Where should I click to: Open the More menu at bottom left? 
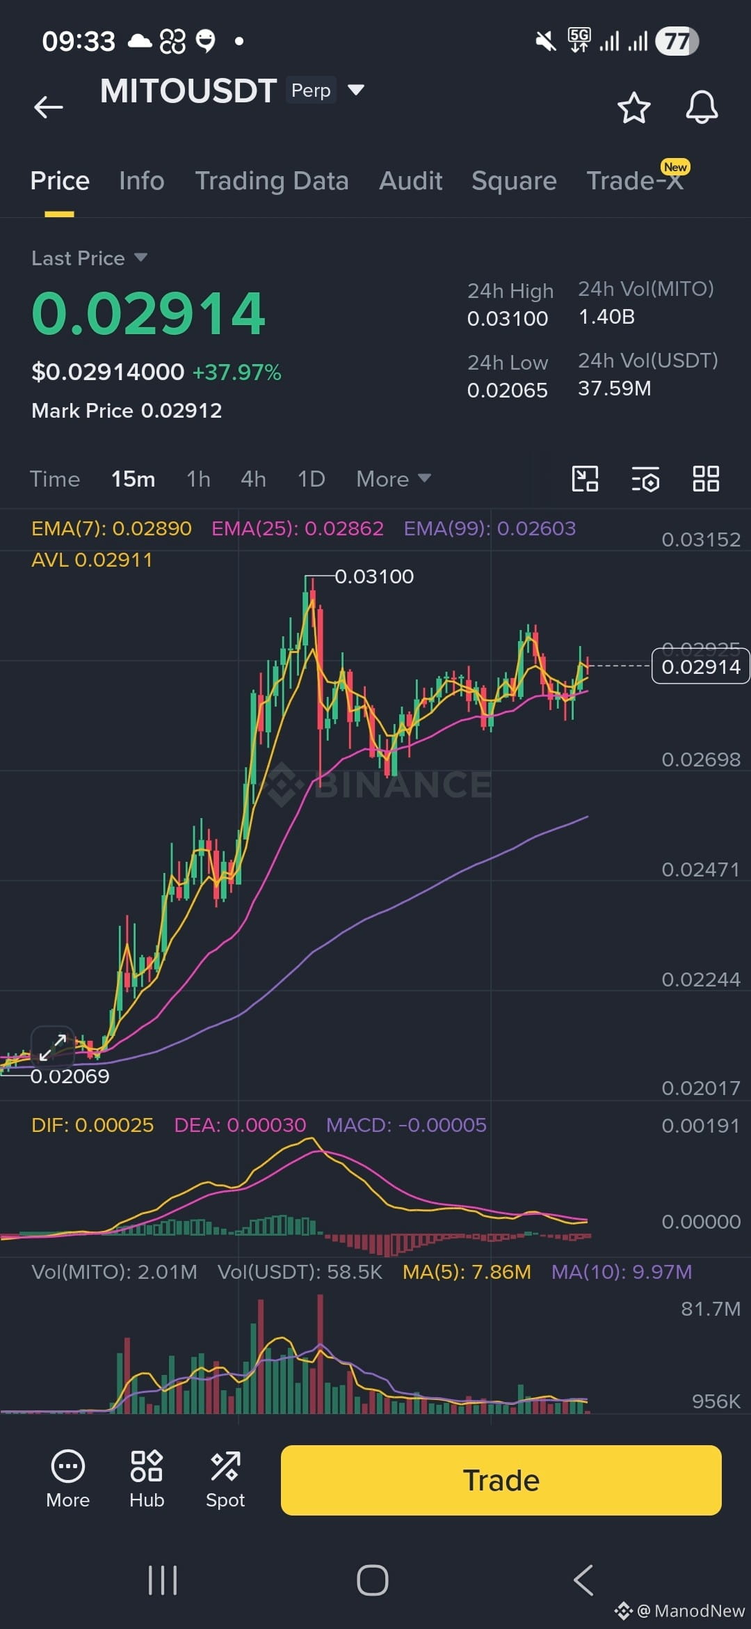pos(68,1479)
